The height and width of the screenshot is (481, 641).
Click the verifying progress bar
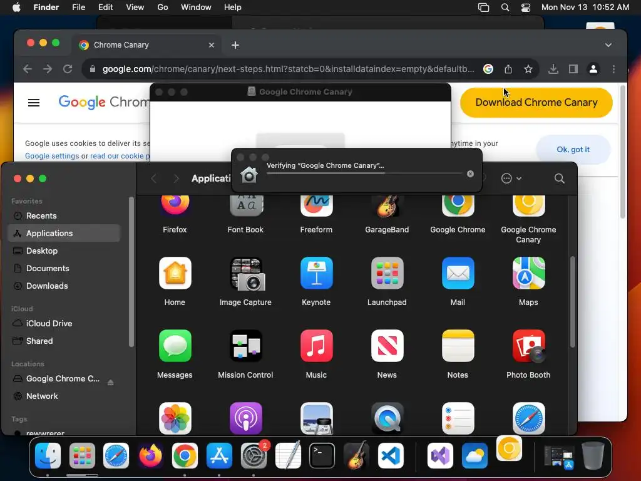click(364, 173)
